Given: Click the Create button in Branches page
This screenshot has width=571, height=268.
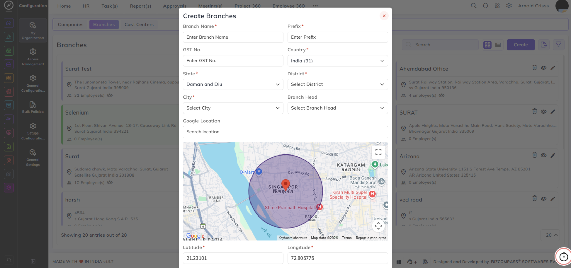Looking at the screenshot, I should click(x=521, y=45).
